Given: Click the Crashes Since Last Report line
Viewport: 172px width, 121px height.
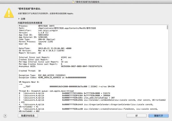Looking at the screenshot, I should [40, 60].
